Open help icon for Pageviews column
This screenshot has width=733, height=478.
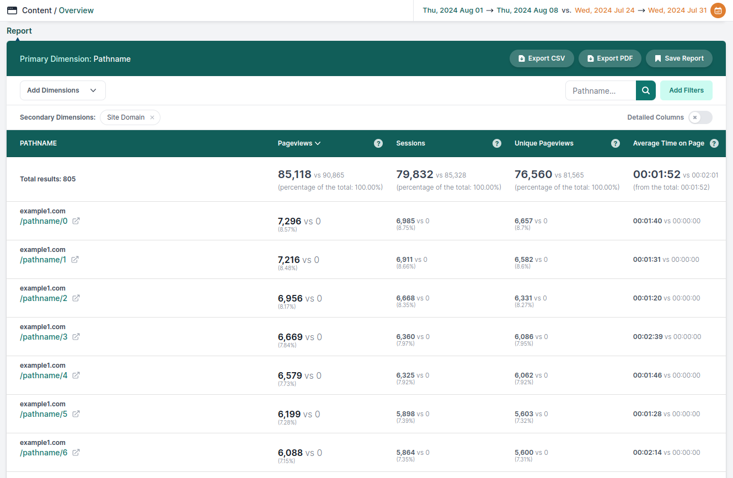click(378, 143)
